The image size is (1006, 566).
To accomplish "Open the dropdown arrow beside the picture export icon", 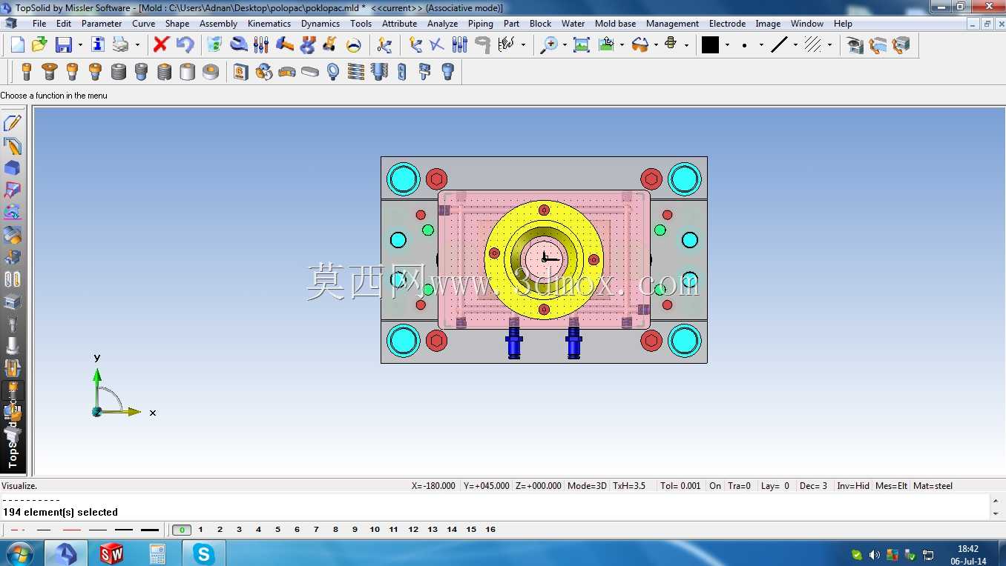I will (622, 45).
